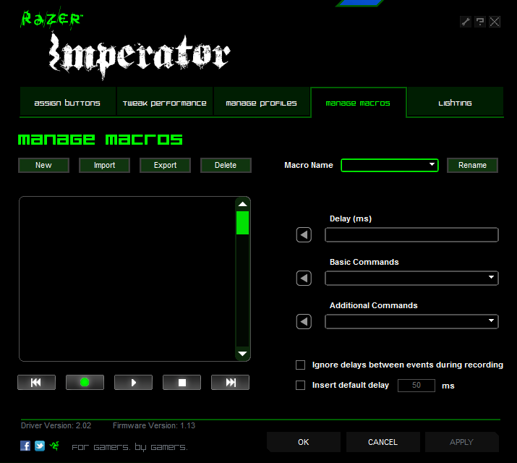Viewport: 517px width, 463px height.
Task: Expand the Additional Commands dropdown
Action: 411,321
